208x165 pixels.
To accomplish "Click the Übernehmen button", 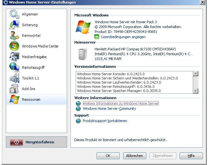I will [163, 156].
